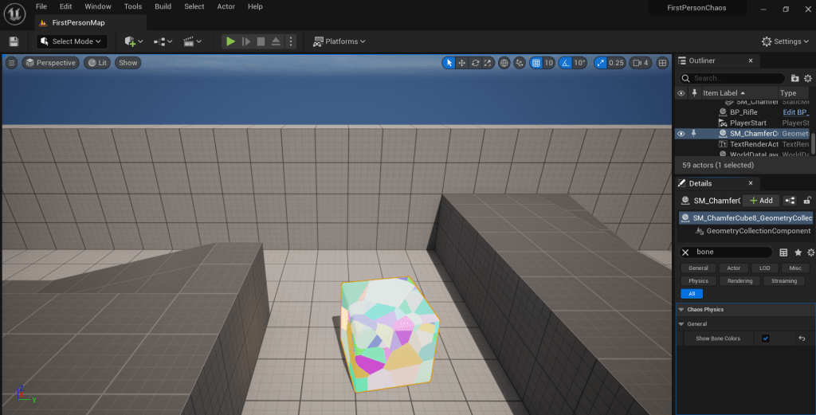Click the Save icon in the toolbar
816x415 pixels.
[14, 41]
